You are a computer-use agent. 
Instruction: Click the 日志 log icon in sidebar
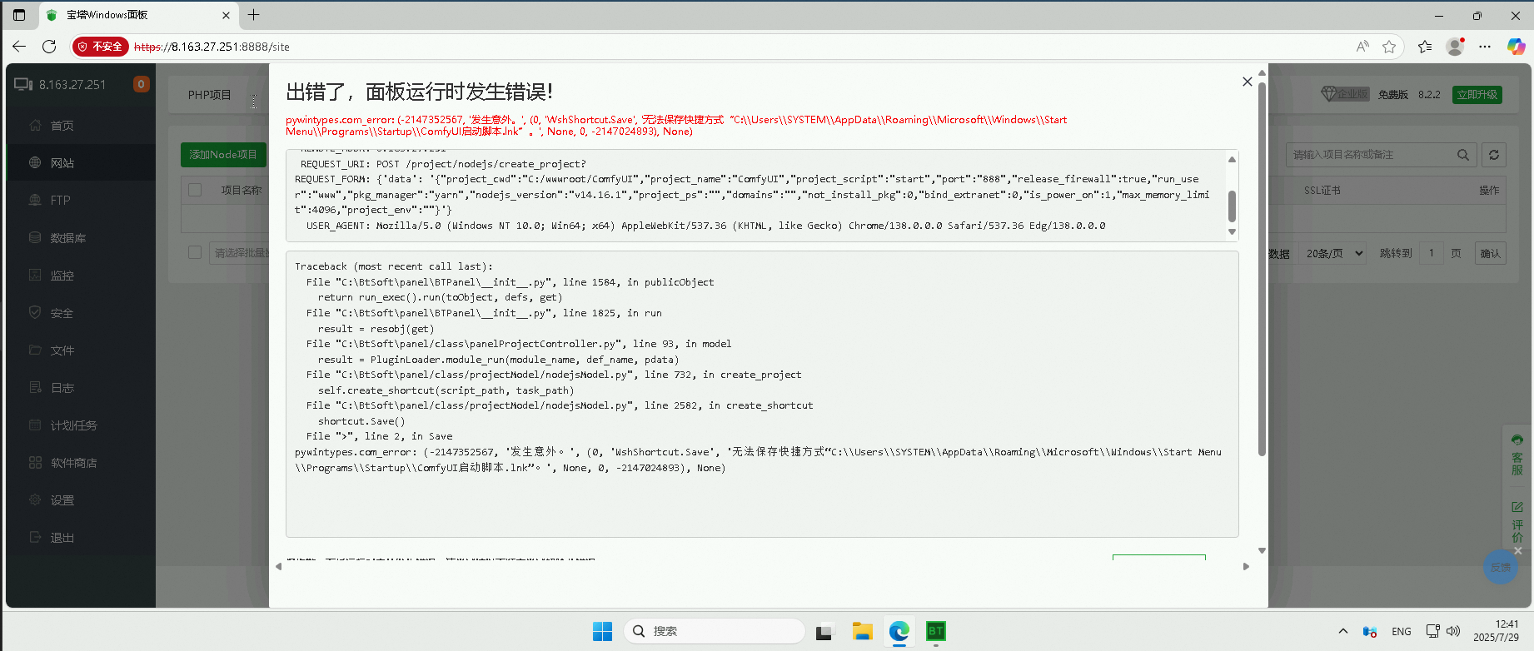tap(35, 388)
